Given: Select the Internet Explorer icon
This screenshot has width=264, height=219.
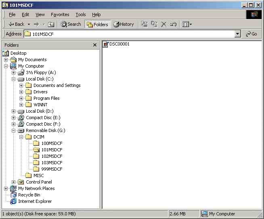Looking at the screenshot, I should [13, 201].
